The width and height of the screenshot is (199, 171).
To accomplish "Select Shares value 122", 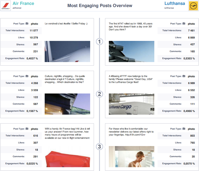I will (36, 97).
